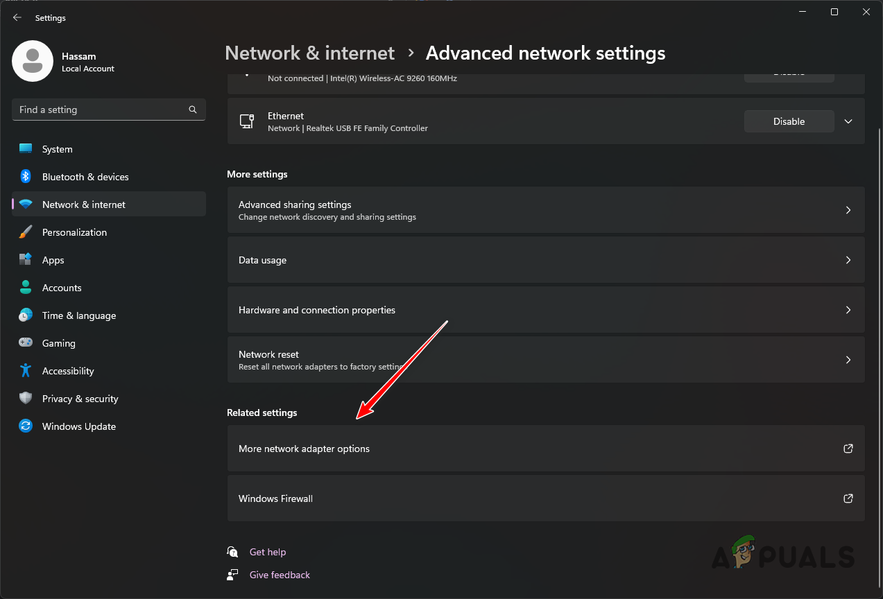This screenshot has height=599, width=883.
Task: Expand the Ethernet adapter details chevron
Action: pyautogui.click(x=848, y=121)
